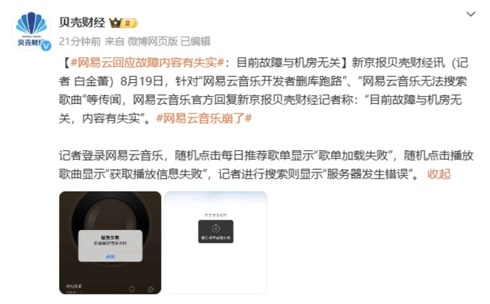The image size is (490, 304).
Task: Open hashtag #网易云回应故障内容有失实#
Action: click(x=148, y=63)
